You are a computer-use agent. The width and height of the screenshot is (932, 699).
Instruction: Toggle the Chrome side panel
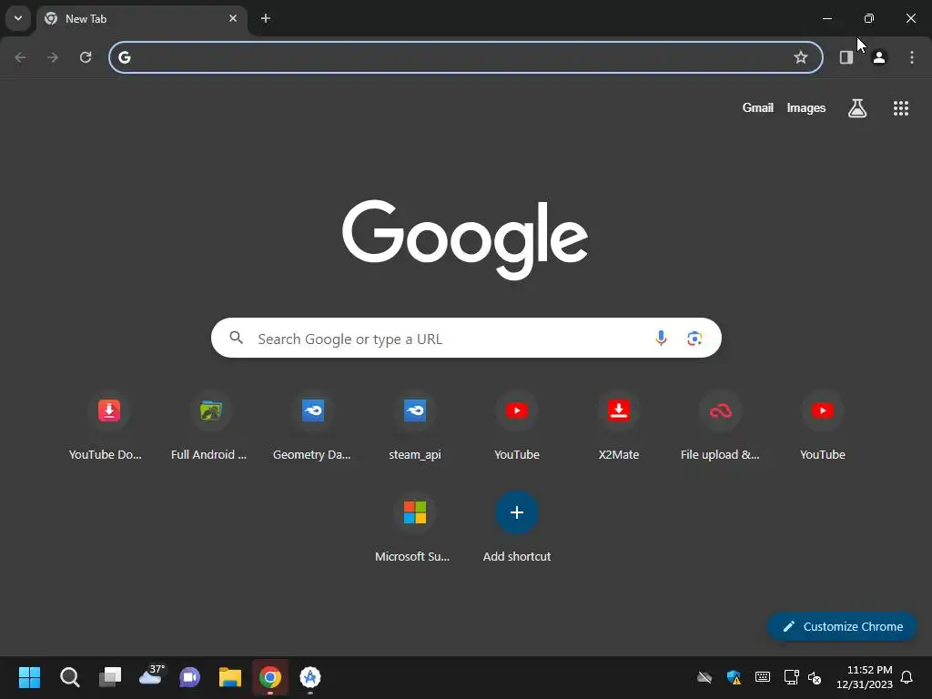(x=846, y=57)
